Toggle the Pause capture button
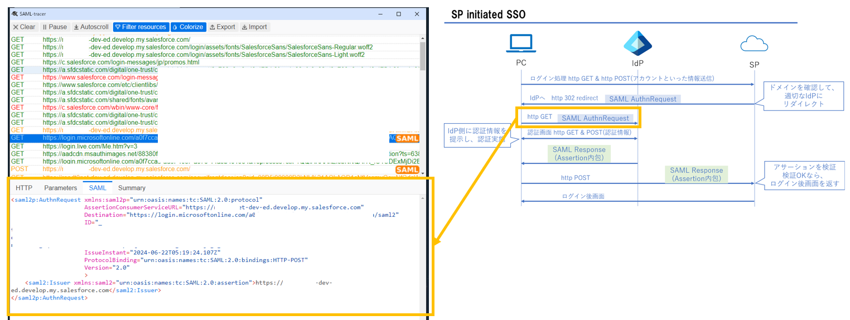Image resolution: width=850 pixels, height=320 pixels. [x=55, y=27]
